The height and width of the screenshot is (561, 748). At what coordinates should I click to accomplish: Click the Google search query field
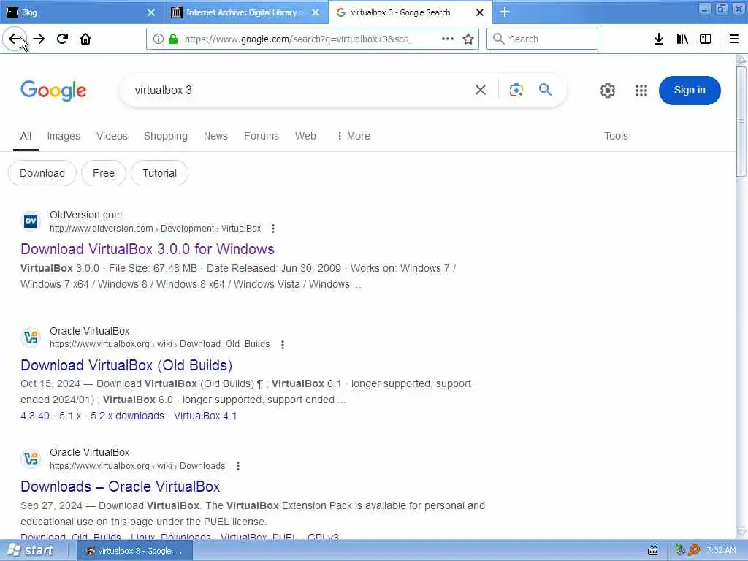tap(300, 90)
